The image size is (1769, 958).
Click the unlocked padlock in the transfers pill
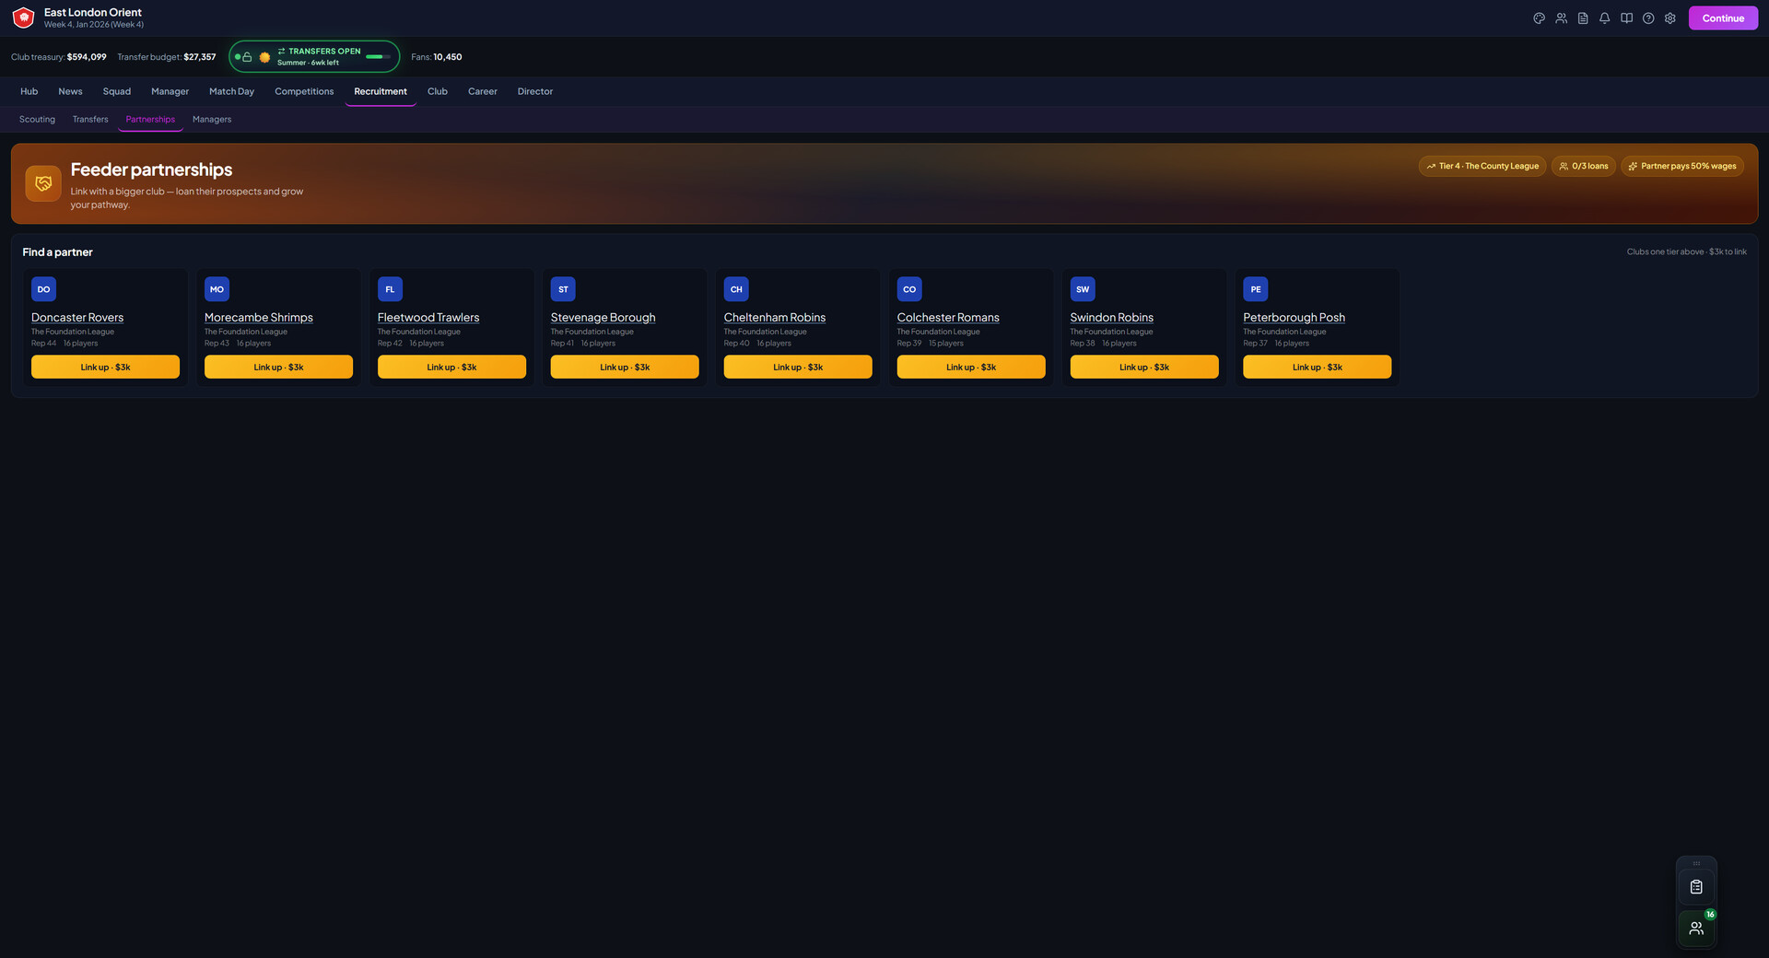click(x=247, y=57)
